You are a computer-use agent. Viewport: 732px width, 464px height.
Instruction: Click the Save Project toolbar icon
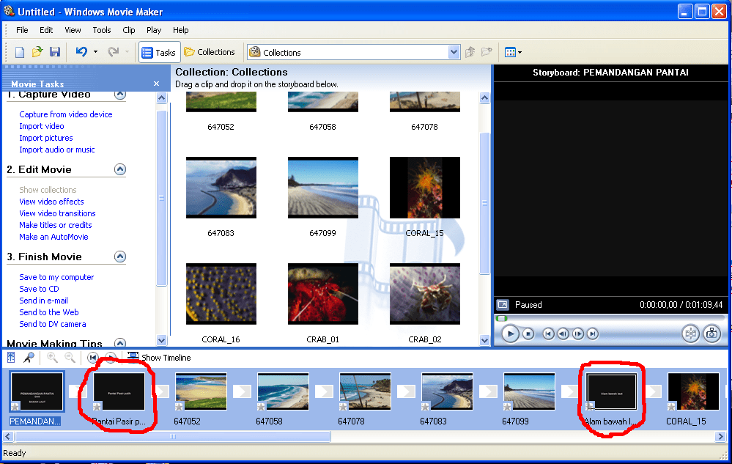pos(55,52)
